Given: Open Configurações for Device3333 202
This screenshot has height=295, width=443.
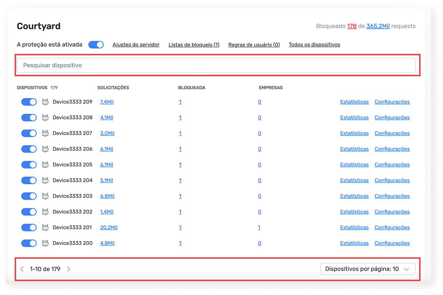Looking at the screenshot, I should coord(392,212).
